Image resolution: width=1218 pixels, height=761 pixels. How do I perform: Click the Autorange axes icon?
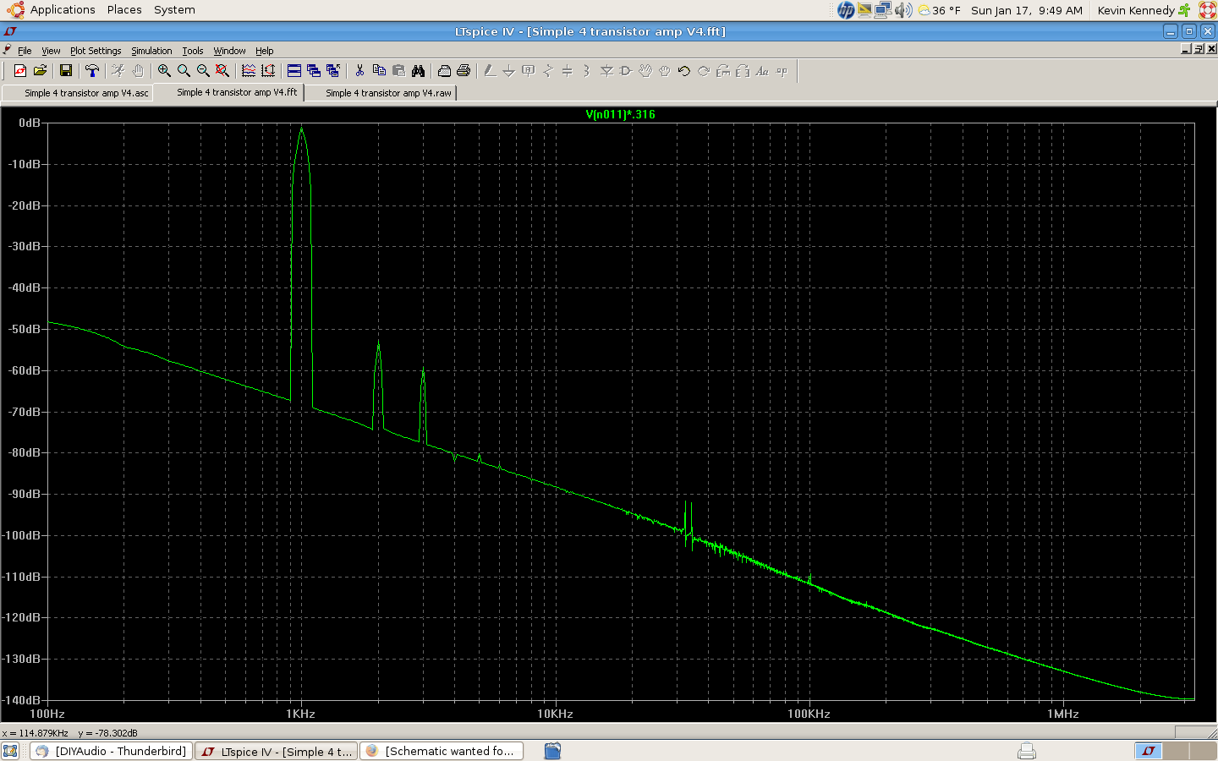click(x=268, y=71)
